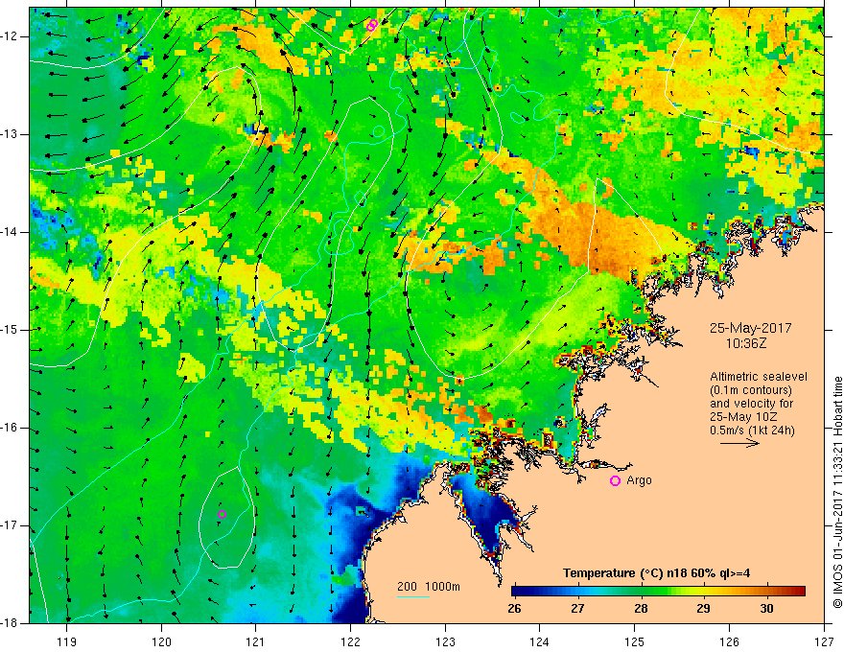Viewport: 844px width, 652px height.
Task: Click the latitude axis label -16
Action: click(x=10, y=428)
